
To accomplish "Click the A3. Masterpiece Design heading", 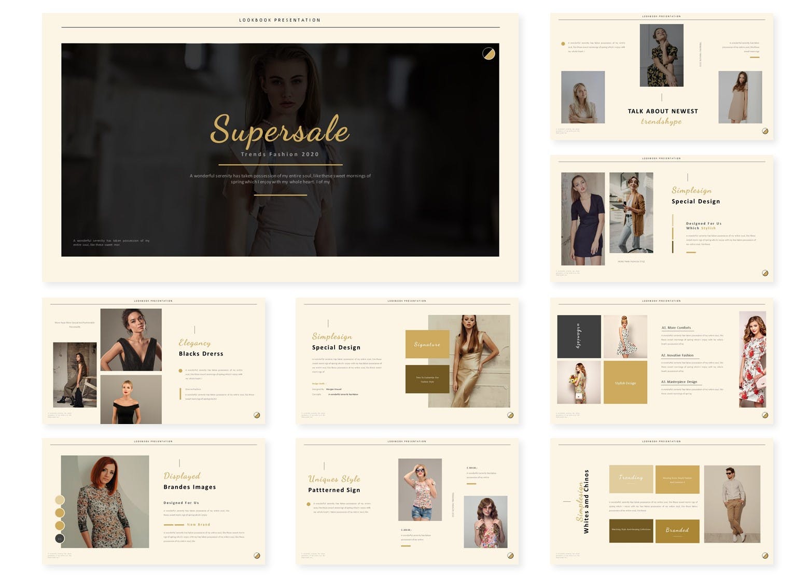I will 679,382.
